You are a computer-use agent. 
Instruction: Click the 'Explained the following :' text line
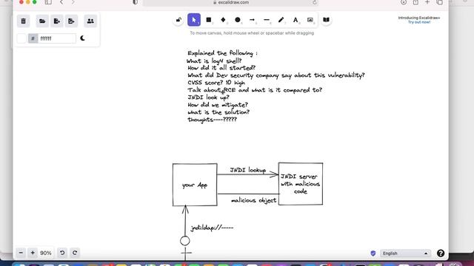coord(222,53)
